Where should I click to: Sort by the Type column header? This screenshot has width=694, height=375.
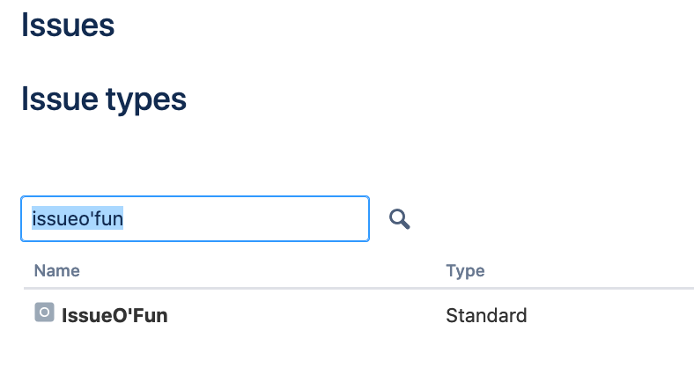pyautogui.click(x=465, y=270)
